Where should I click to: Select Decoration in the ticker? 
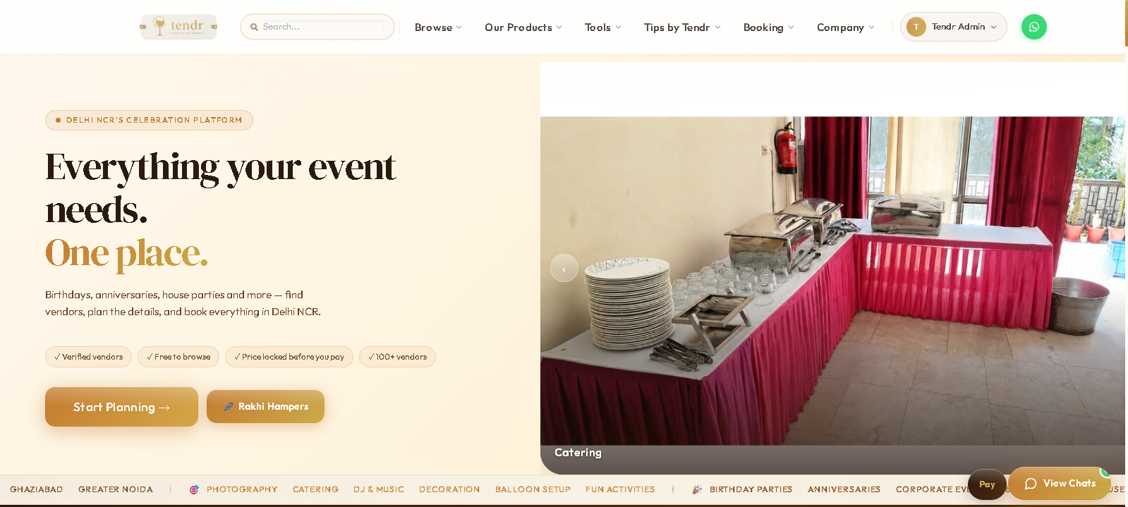click(449, 489)
